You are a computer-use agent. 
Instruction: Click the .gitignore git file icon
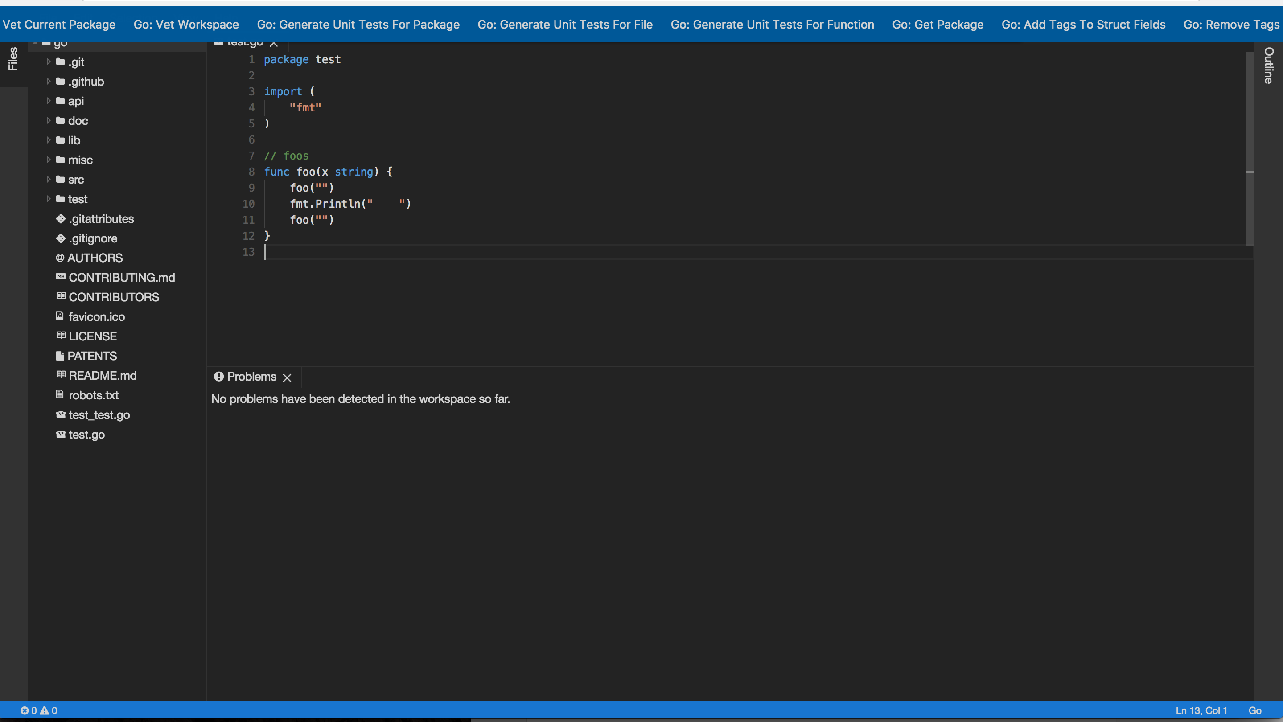pos(61,238)
